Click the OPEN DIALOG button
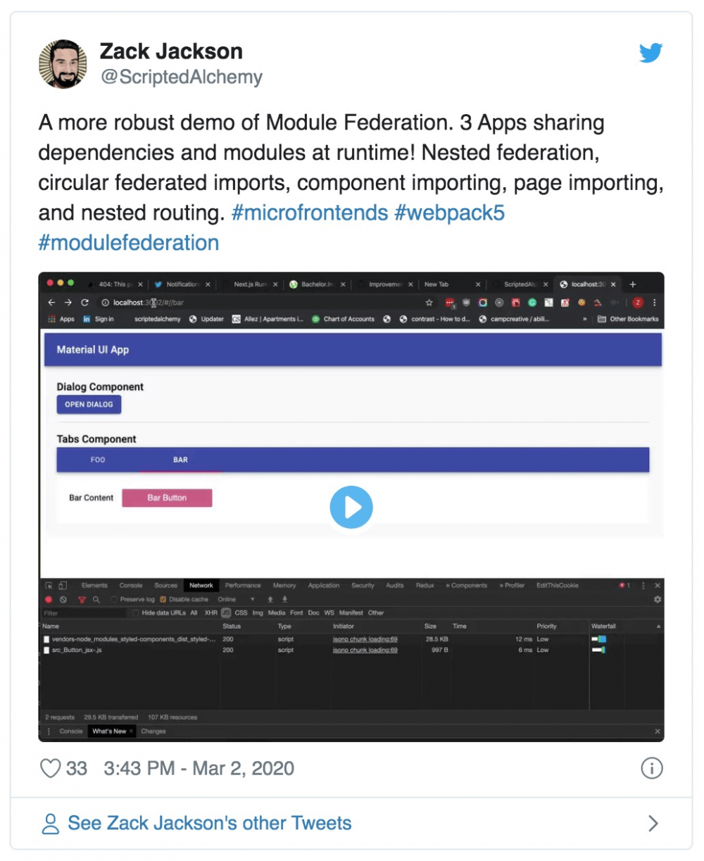 pos(89,404)
